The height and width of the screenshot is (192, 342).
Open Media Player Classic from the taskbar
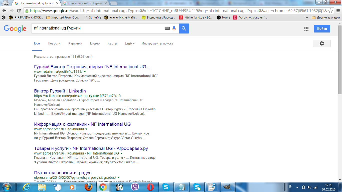119,187
